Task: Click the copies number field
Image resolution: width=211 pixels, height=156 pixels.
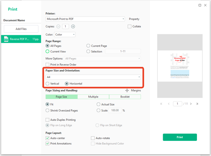Action: [66, 27]
